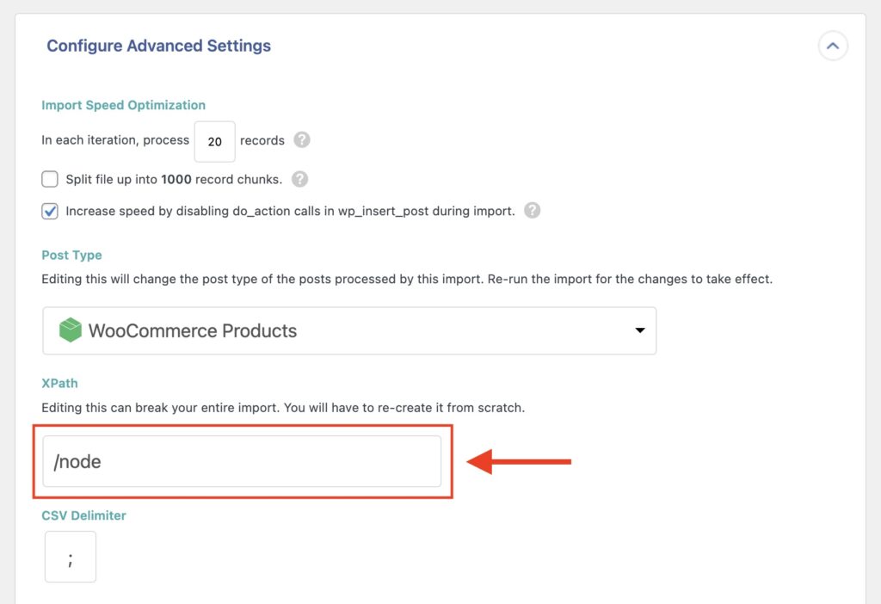Select the records count field showing 20
The height and width of the screenshot is (604, 881).
click(214, 140)
